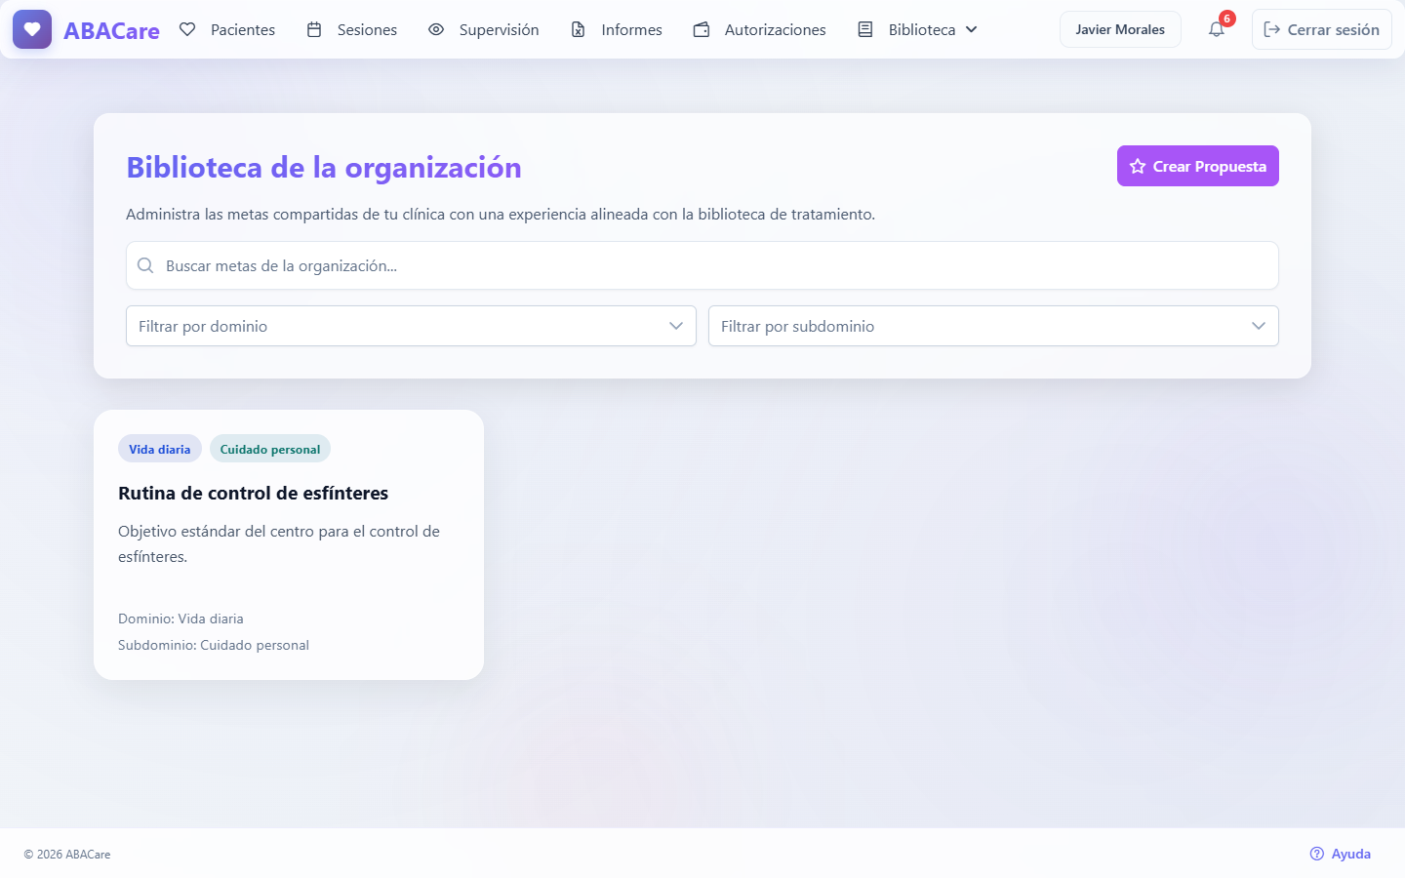Viewport: 1405px width, 878px height.
Task: Open the Rutina de control de esfínteres card
Action: click(289, 544)
